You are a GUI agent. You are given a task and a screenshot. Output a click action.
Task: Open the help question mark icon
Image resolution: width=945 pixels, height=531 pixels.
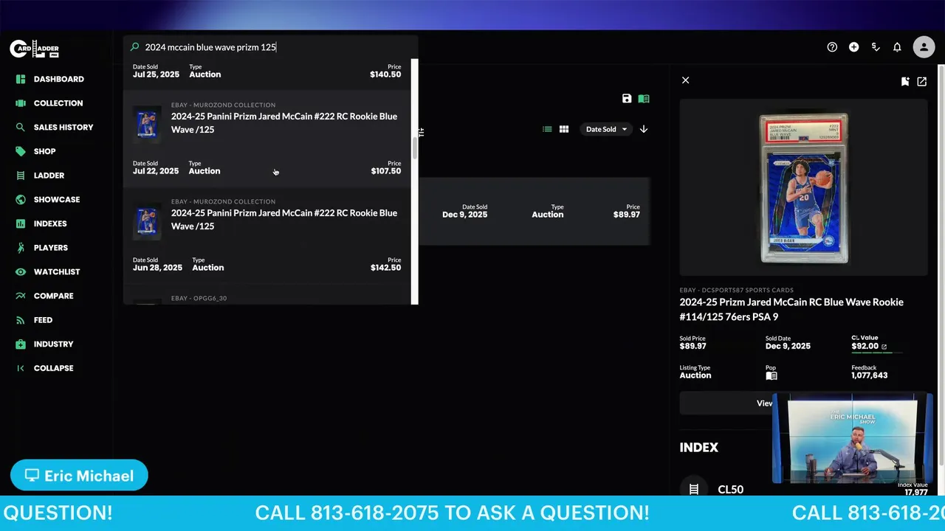(832, 47)
